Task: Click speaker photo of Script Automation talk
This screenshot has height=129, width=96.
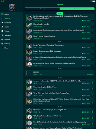Action: click(29, 46)
